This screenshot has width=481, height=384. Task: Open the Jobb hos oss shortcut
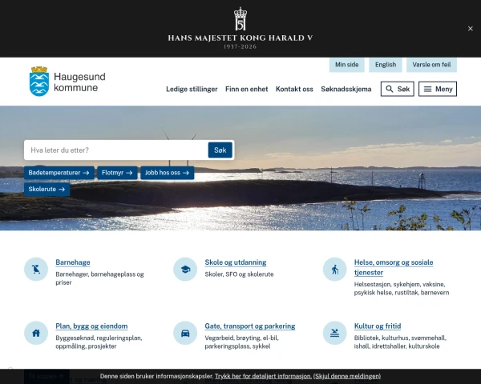pyautogui.click(x=168, y=173)
